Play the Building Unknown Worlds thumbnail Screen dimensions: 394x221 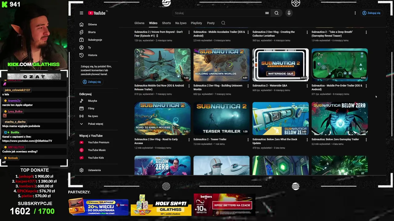coord(222,64)
